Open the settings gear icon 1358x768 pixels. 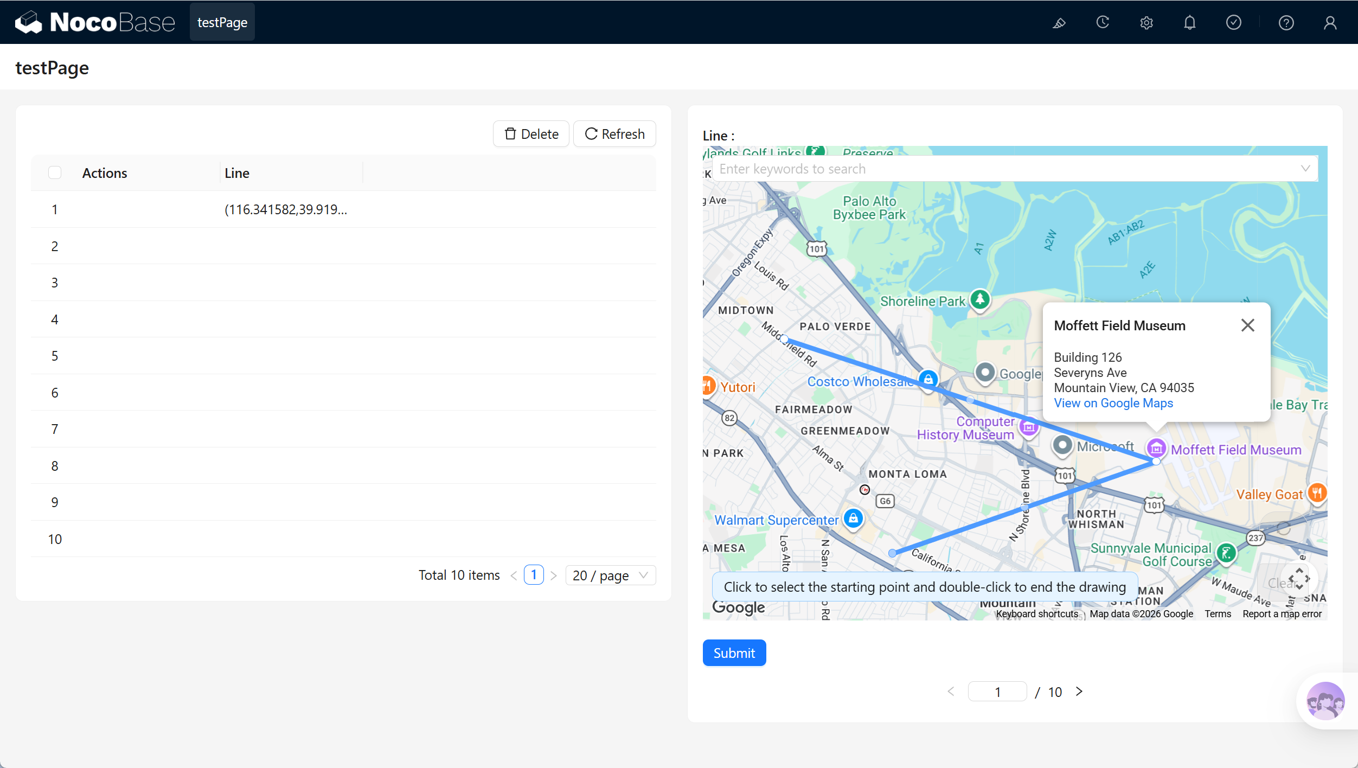(x=1146, y=23)
